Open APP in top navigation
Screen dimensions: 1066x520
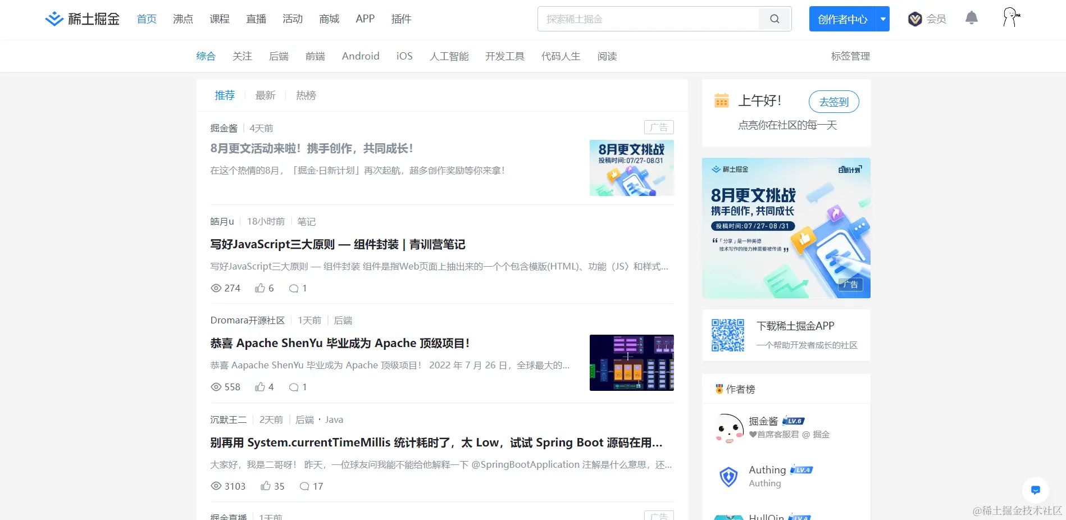coord(365,19)
